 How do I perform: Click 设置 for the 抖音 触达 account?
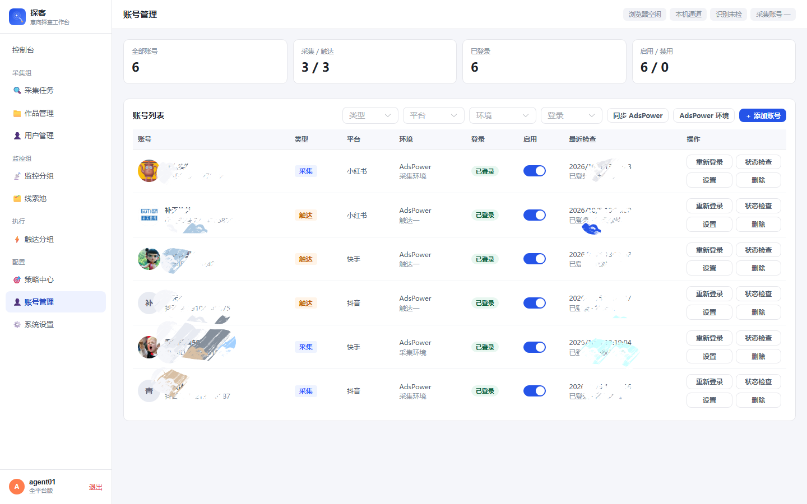tap(709, 312)
